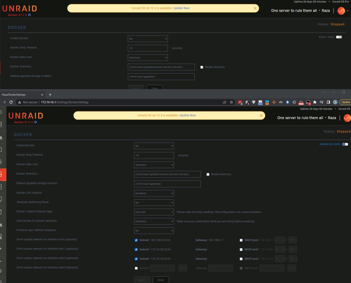Click the glasses-face extension icon
The width and height of the screenshot is (351, 283).
281,102
